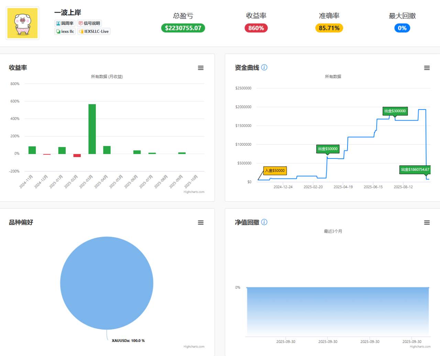The image size is (440, 356).
Task: Click the pig avatar thumbnail
Action: [22, 23]
